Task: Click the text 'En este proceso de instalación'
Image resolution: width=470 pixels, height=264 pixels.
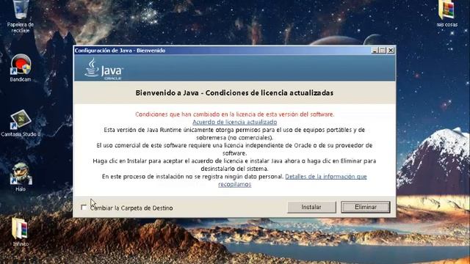Action: pyautogui.click(x=142, y=177)
